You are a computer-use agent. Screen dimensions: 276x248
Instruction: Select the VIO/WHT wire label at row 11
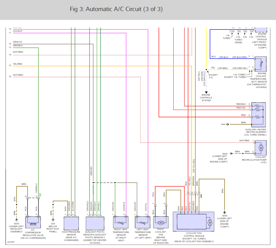17,31
